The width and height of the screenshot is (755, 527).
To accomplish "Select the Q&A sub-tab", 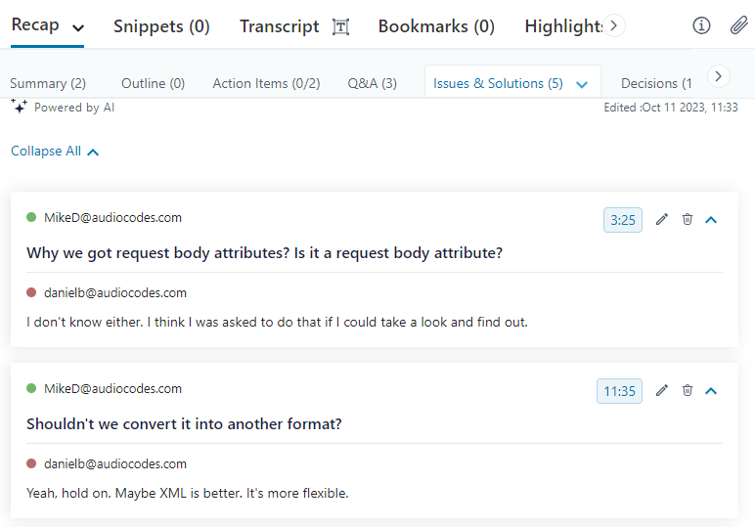I will pos(372,83).
